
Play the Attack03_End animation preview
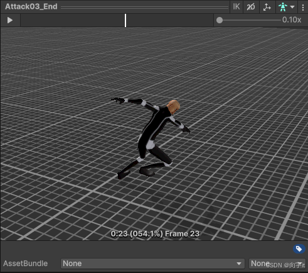pyautogui.click(x=10, y=20)
